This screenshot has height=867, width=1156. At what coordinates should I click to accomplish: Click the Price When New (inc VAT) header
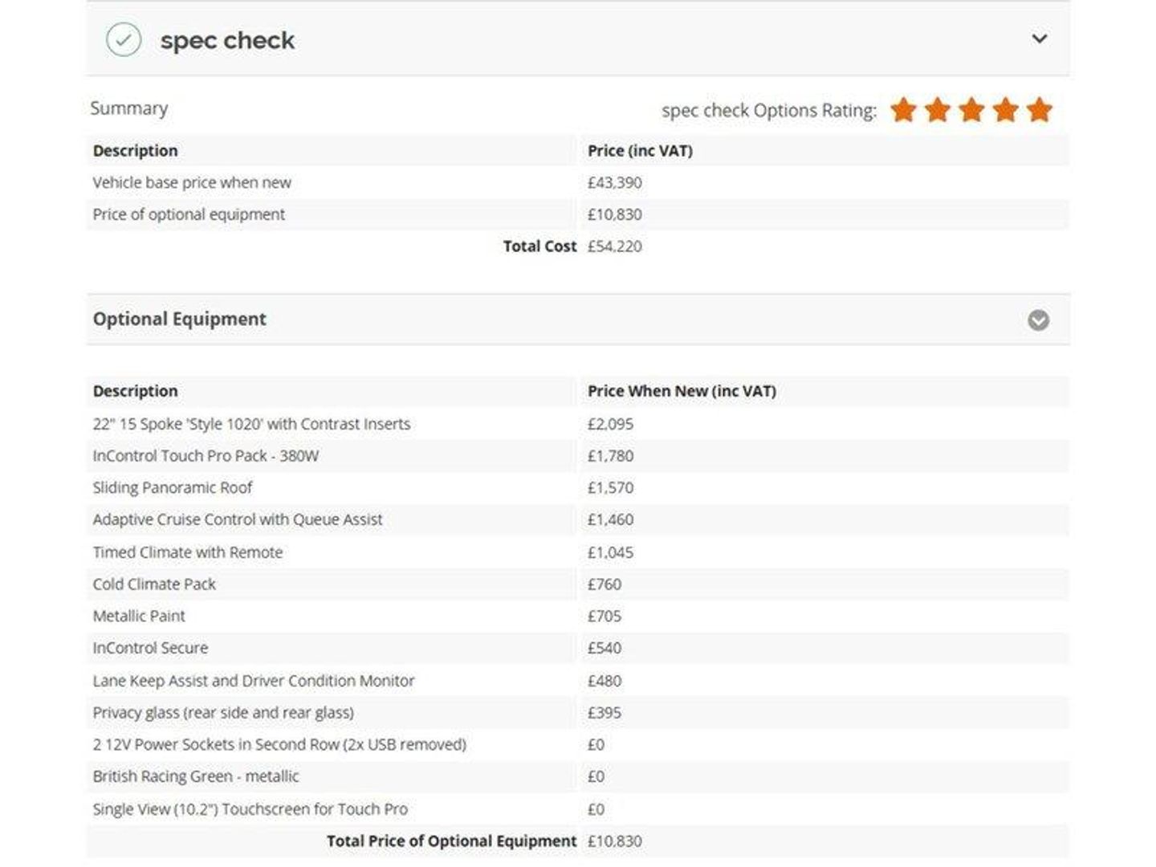tap(682, 392)
